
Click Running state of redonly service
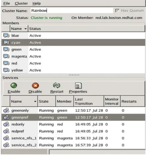click(46, 124)
